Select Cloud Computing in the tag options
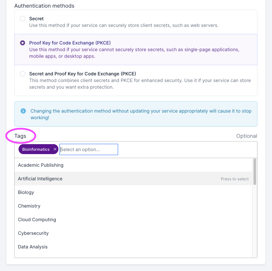Screen dimensions: 272x271 pos(37,220)
